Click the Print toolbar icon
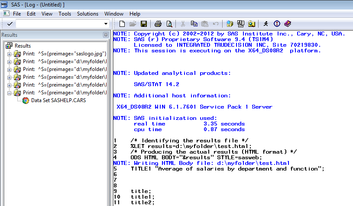Image resolution: width=353 pixels, height=206 pixels. pos(159,24)
